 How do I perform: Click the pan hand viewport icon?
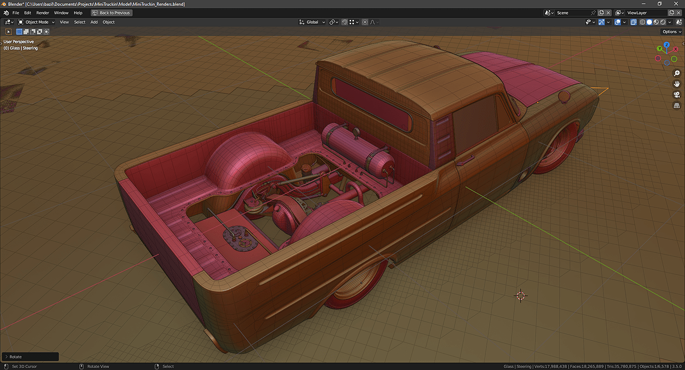coord(677,84)
